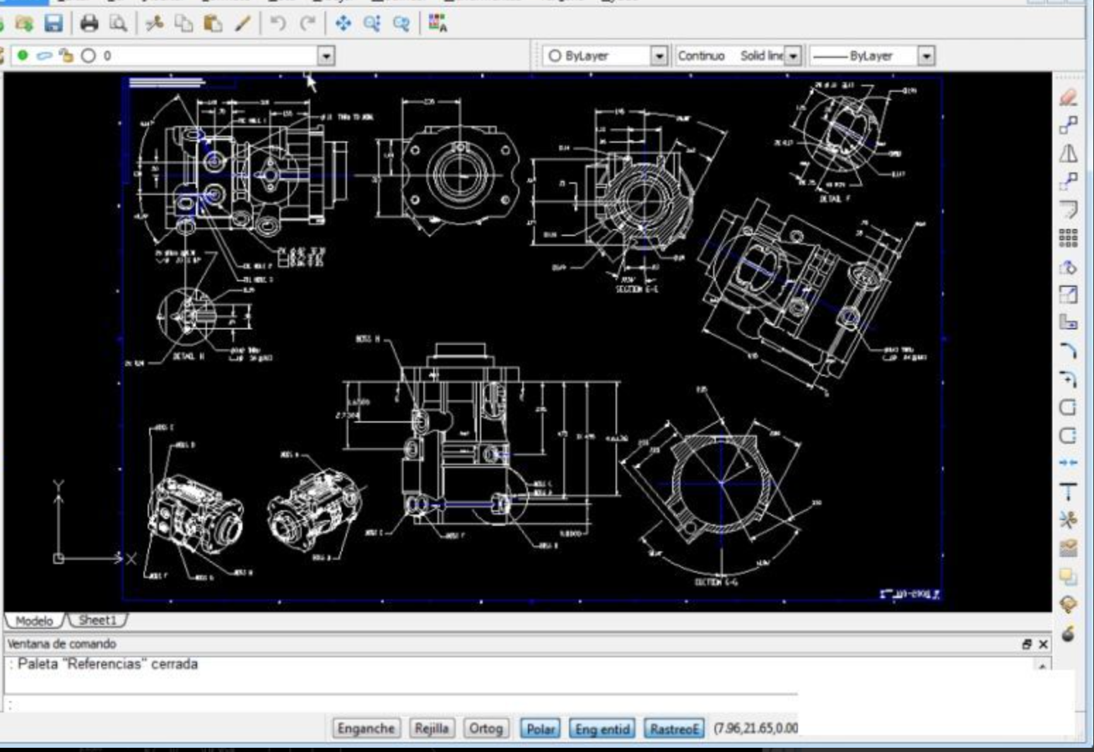Open the ByLayer lineweight dropdown
The width and height of the screenshot is (1094, 752).
926,55
